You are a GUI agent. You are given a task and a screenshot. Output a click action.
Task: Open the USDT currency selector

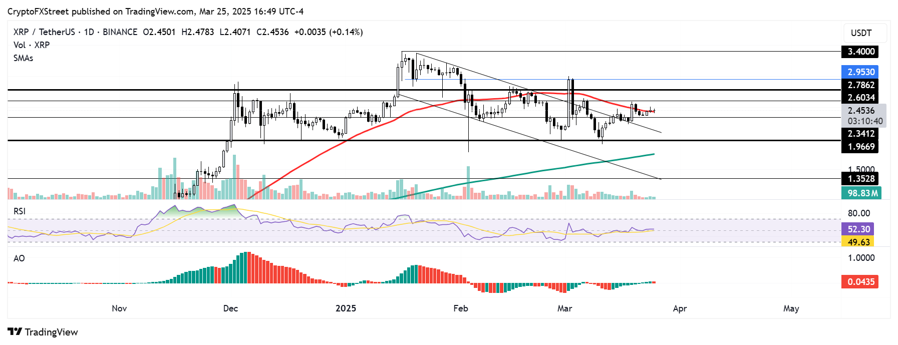865,33
